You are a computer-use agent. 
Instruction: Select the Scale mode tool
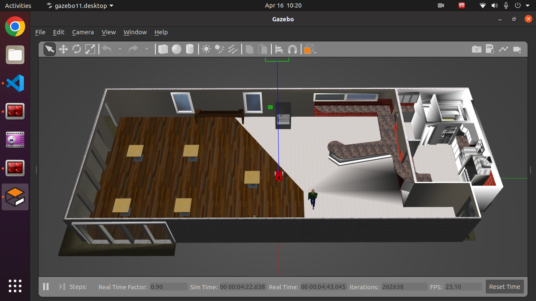(x=90, y=49)
